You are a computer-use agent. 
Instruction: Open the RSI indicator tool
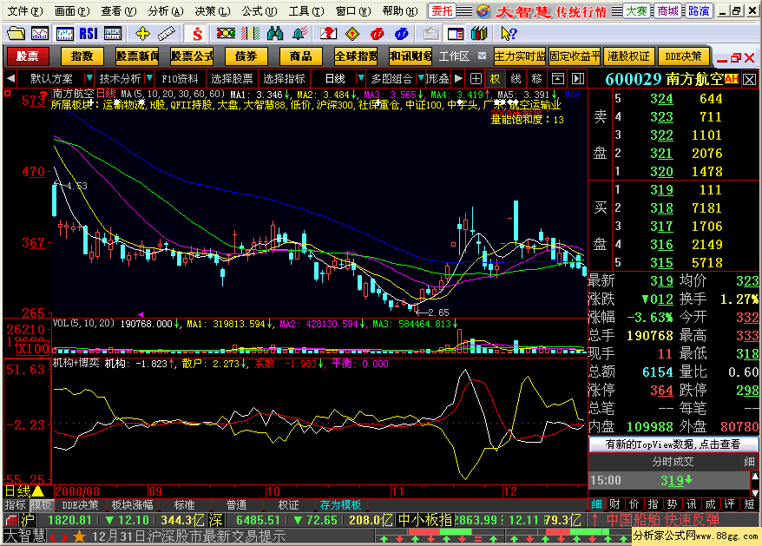(89, 34)
